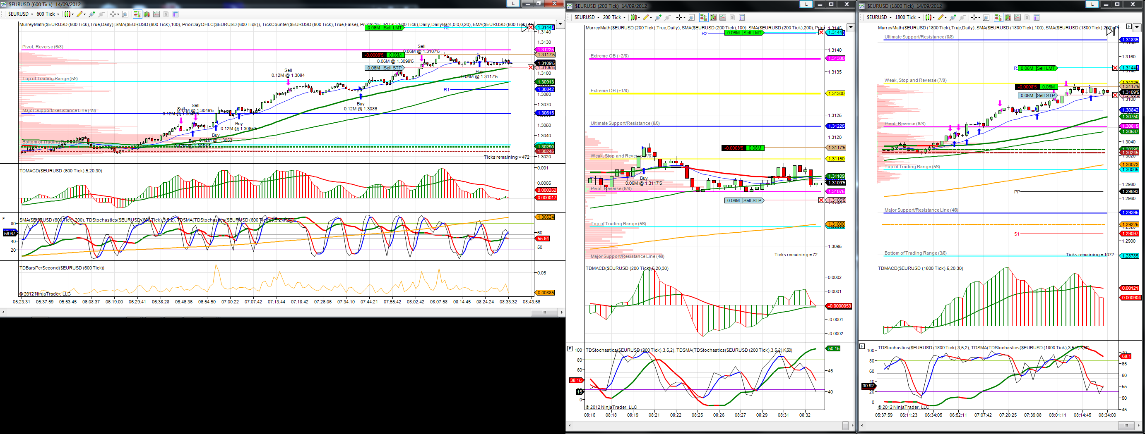1145x434 pixels.
Task: Cancel Sell LMT order X in 200 Tick chart
Action: pos(821,32)
